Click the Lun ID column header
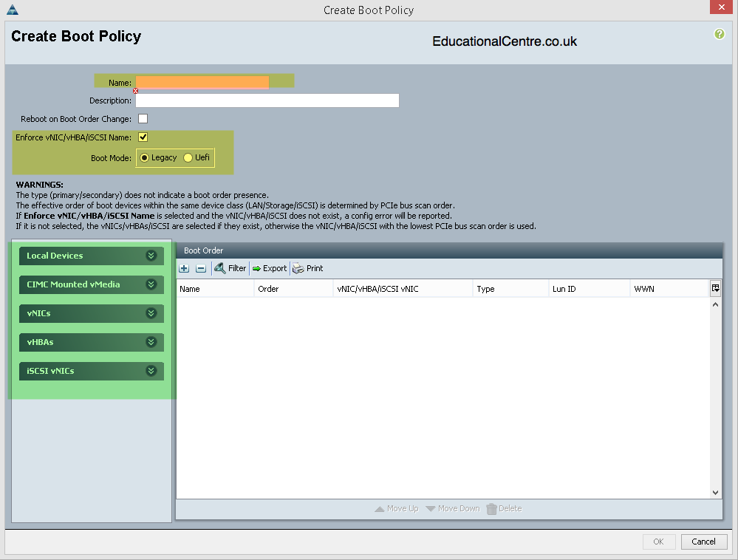 point(590,289)
